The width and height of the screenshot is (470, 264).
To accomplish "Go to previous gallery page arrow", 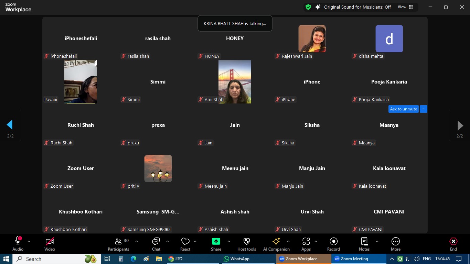I will tap(10, 125).
